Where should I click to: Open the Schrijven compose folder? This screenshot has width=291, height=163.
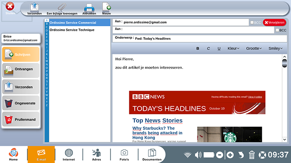click(21, 54)
